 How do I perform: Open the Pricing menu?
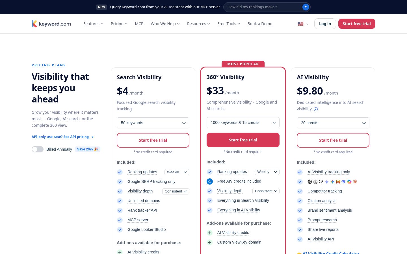[x=119, y=24]
